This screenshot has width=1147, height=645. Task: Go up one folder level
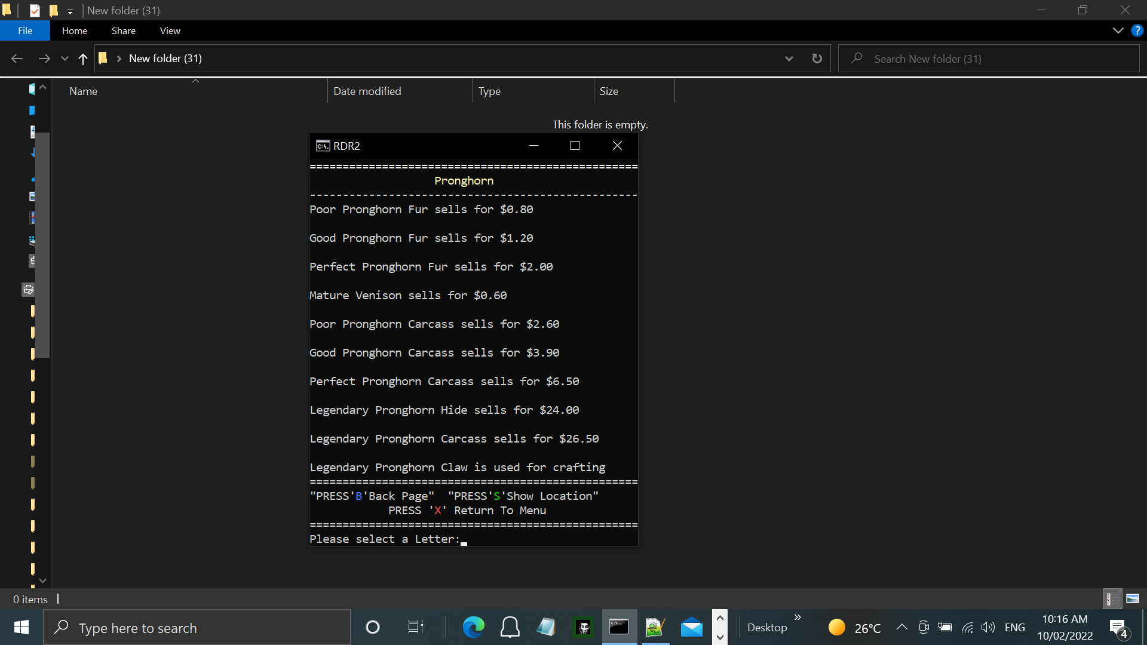tap(83, 59)
